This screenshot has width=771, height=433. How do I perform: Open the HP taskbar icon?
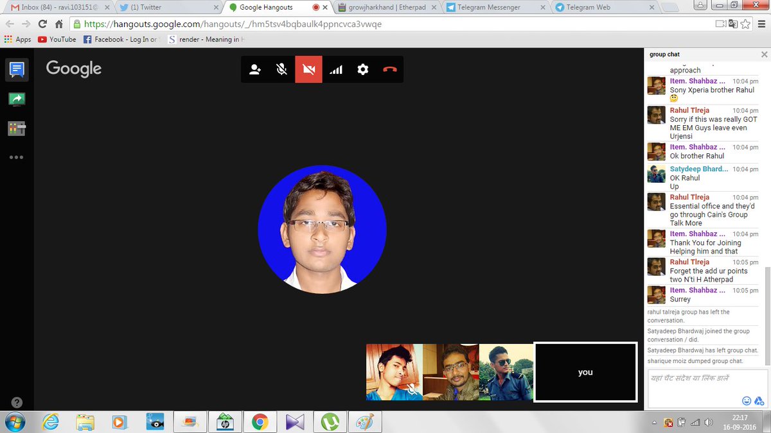click(x=225, y=421)
